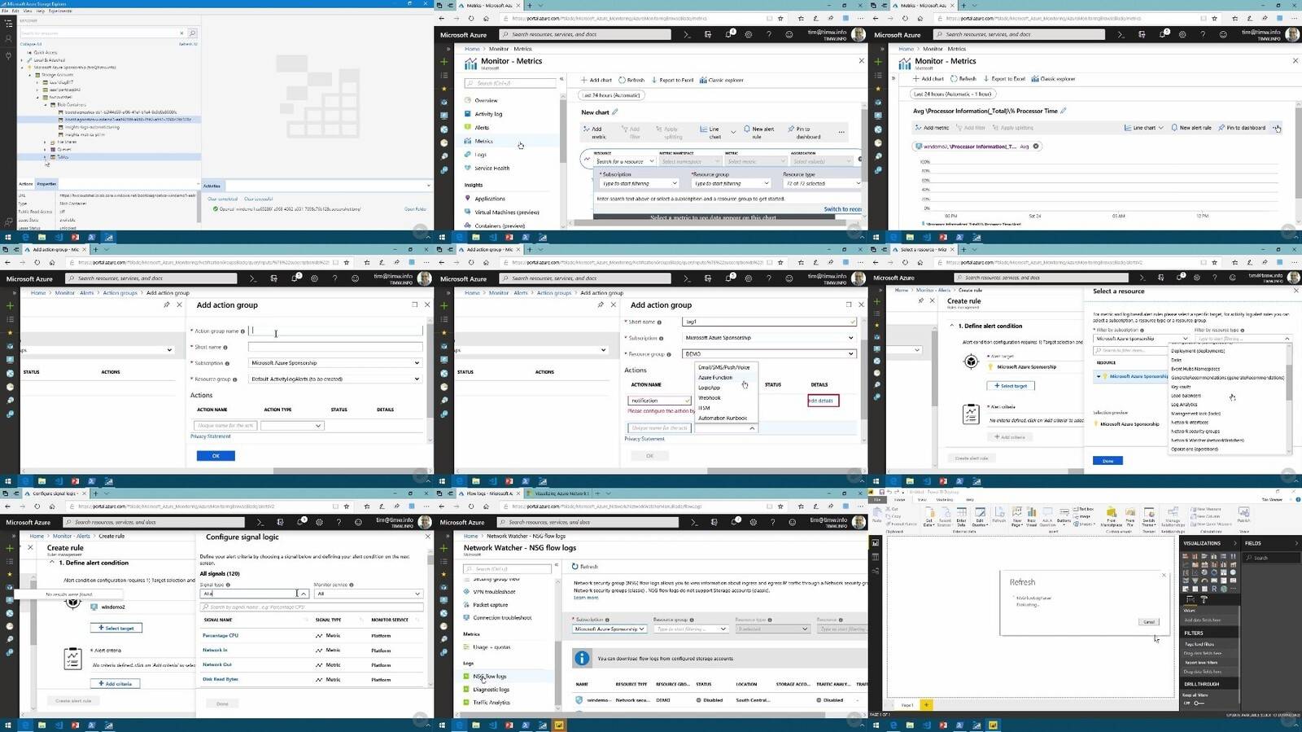Open empty Action type dropdown in action group form
Viewport: 1302px width, 732px height.
click(x=292, y=425)
